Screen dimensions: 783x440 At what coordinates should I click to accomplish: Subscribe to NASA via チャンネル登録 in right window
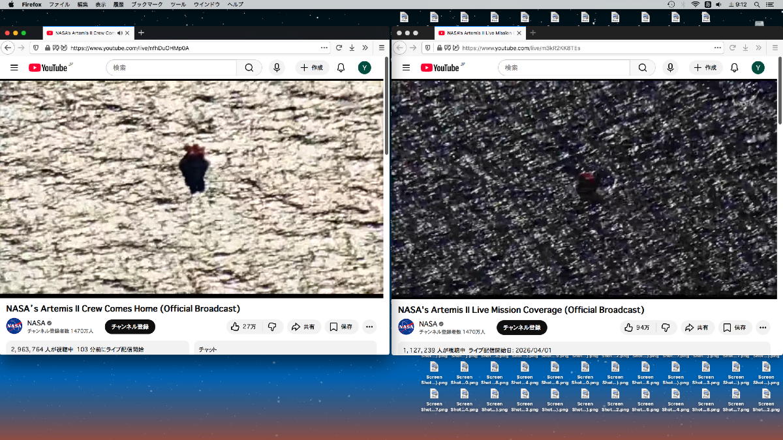(x=521, y=327)
